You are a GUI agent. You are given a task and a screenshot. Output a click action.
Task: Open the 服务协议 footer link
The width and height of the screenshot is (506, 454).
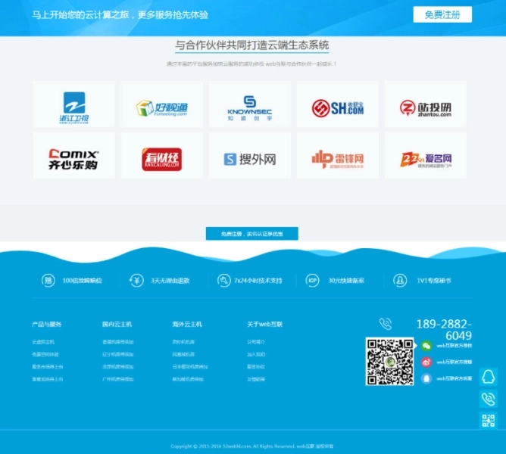coord(256,367)
